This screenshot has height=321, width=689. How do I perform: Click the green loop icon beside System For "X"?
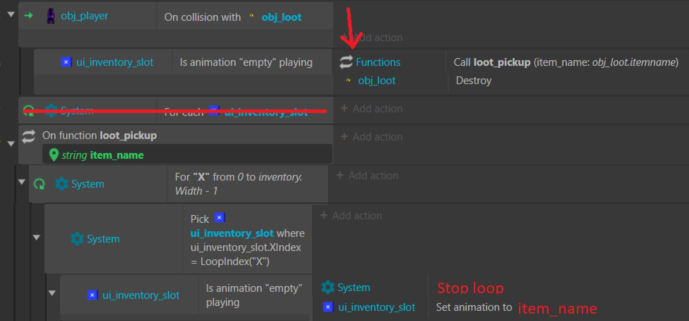[39, 184]
